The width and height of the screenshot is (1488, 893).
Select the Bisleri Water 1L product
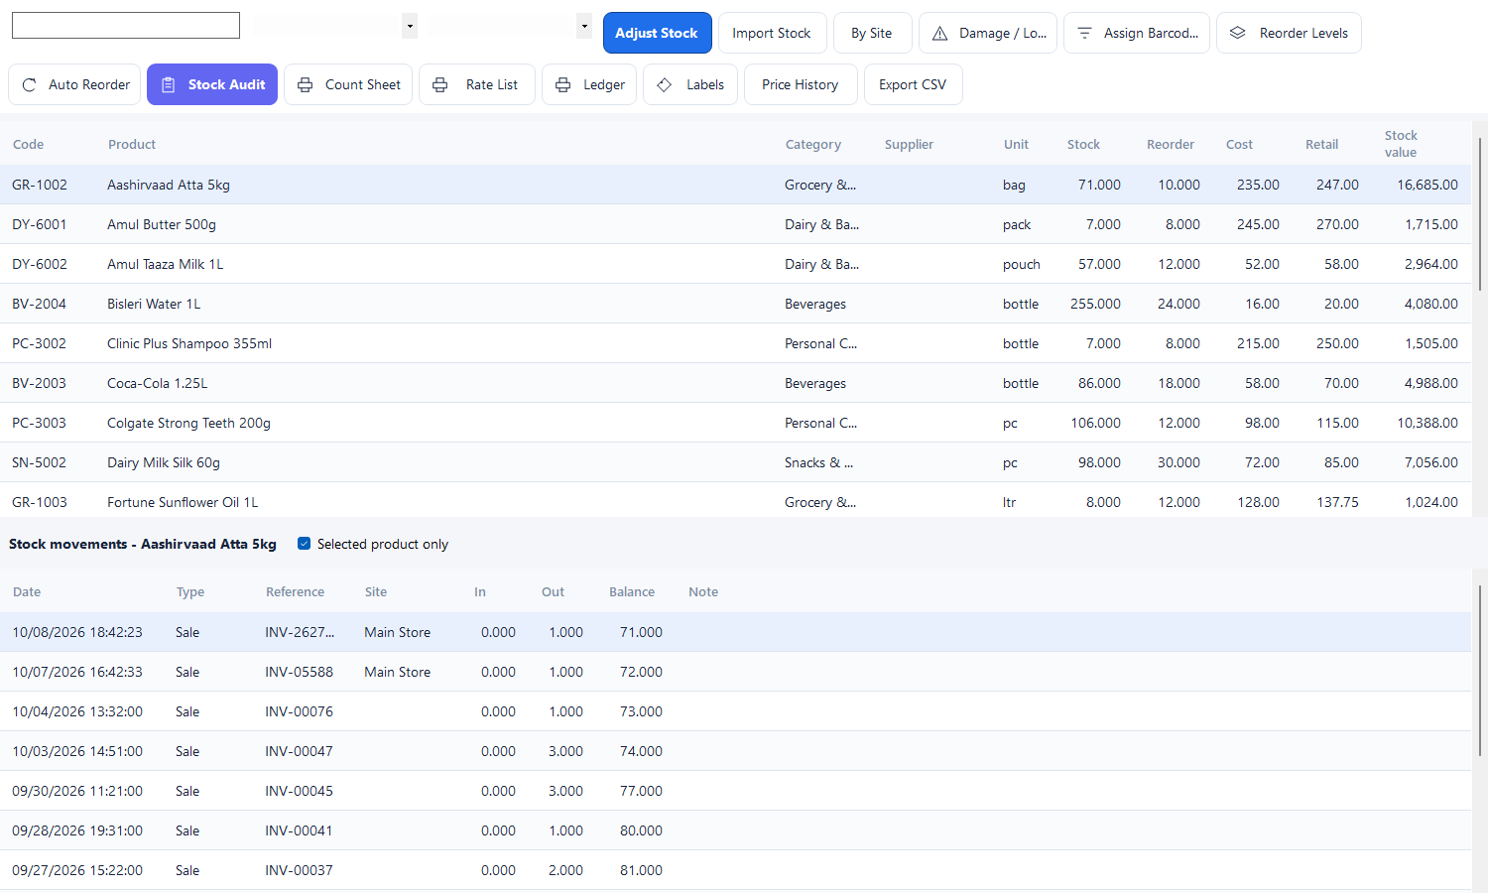(735, 304)
